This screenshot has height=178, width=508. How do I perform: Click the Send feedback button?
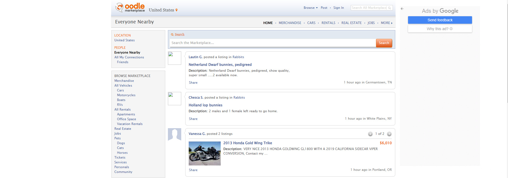click(x=440, y=20)
